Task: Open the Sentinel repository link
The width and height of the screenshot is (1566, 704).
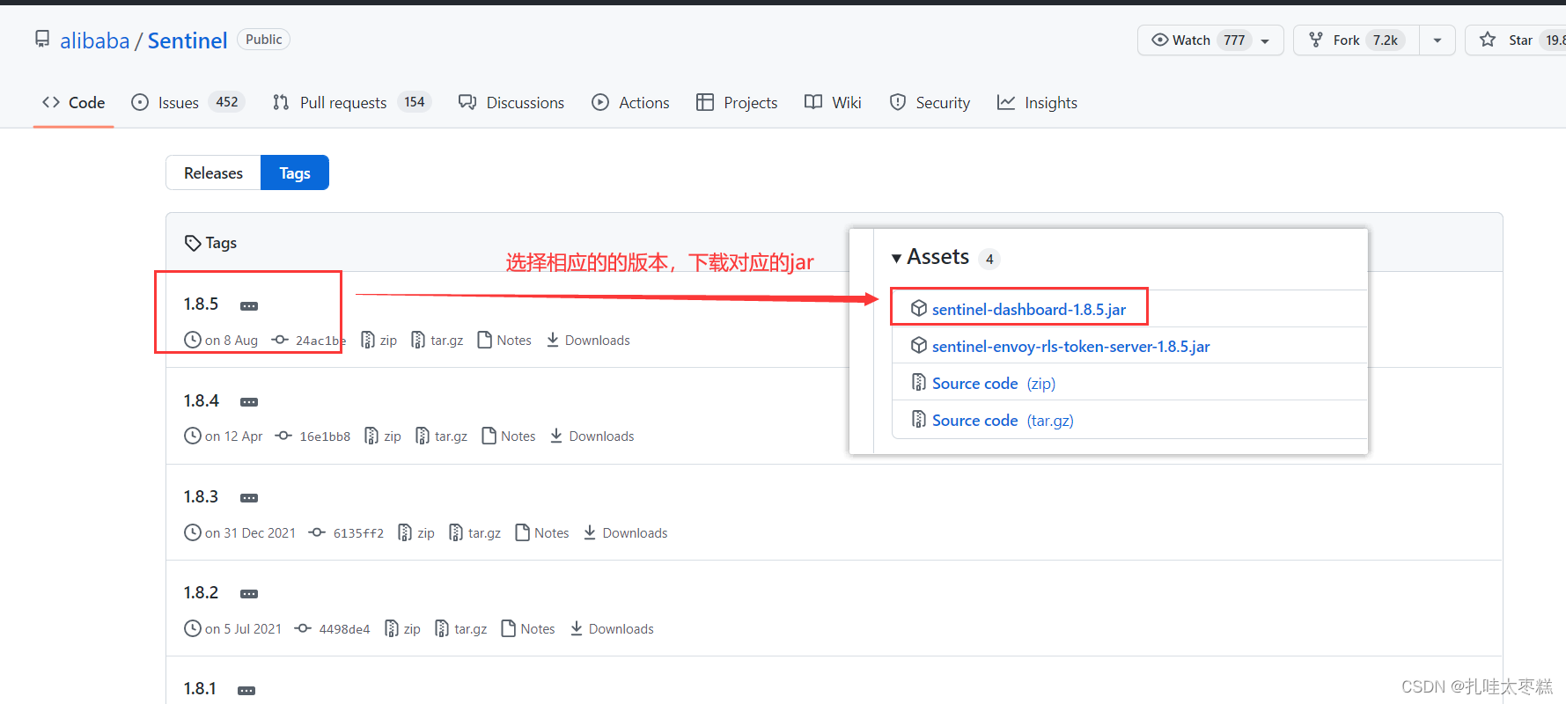Action: point(187,40)
